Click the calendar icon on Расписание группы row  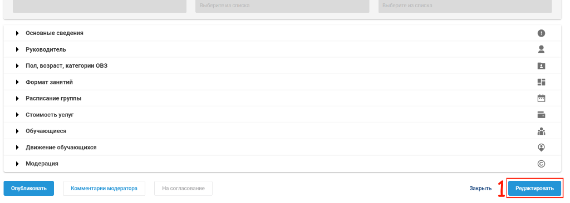point(541,98)
